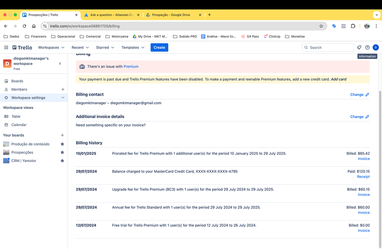Open Invoice for Trello Standard annual fee
The height and width of the screenshot is (249, 382).
pos(364,213)
